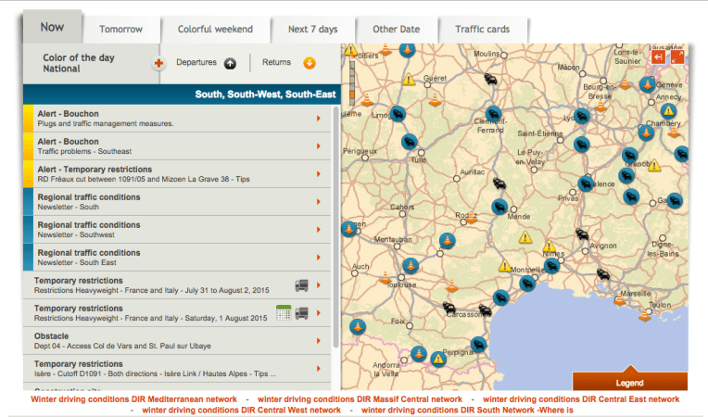The height and width of the screenshot is (417, 708).
Task: Expand Regional traffic Newsletter South arrow
Action: pos(319,202)
